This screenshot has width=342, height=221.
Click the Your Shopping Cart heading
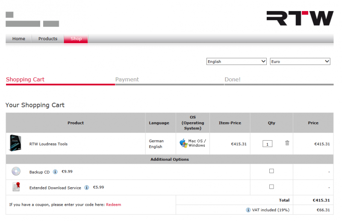[x=35, y=105]
